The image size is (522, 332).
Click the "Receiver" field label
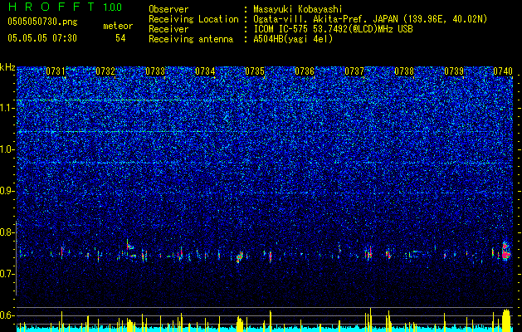click(x=168, y=29)
